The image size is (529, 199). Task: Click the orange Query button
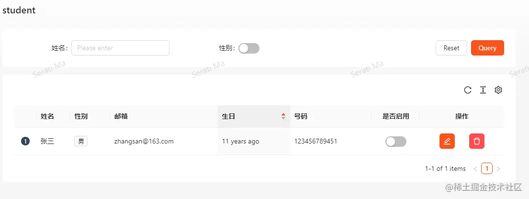pos(487,48)
